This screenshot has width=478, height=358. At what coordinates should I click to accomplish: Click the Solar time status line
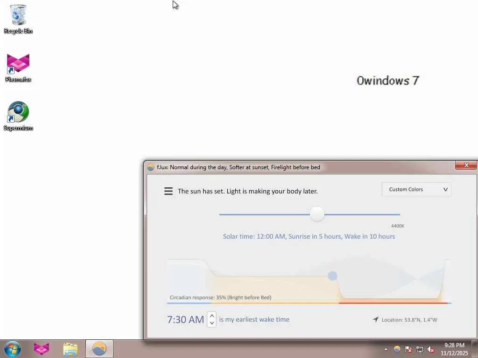[309, 236]
